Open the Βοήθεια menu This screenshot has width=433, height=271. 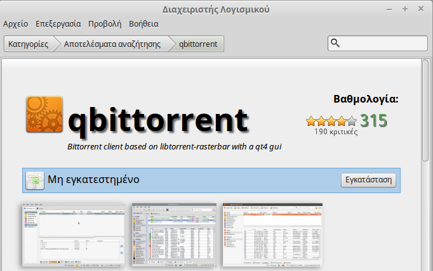143,24
